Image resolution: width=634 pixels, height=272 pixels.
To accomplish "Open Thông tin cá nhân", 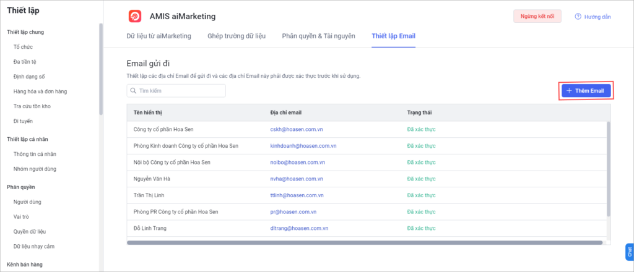I will 35,154.
